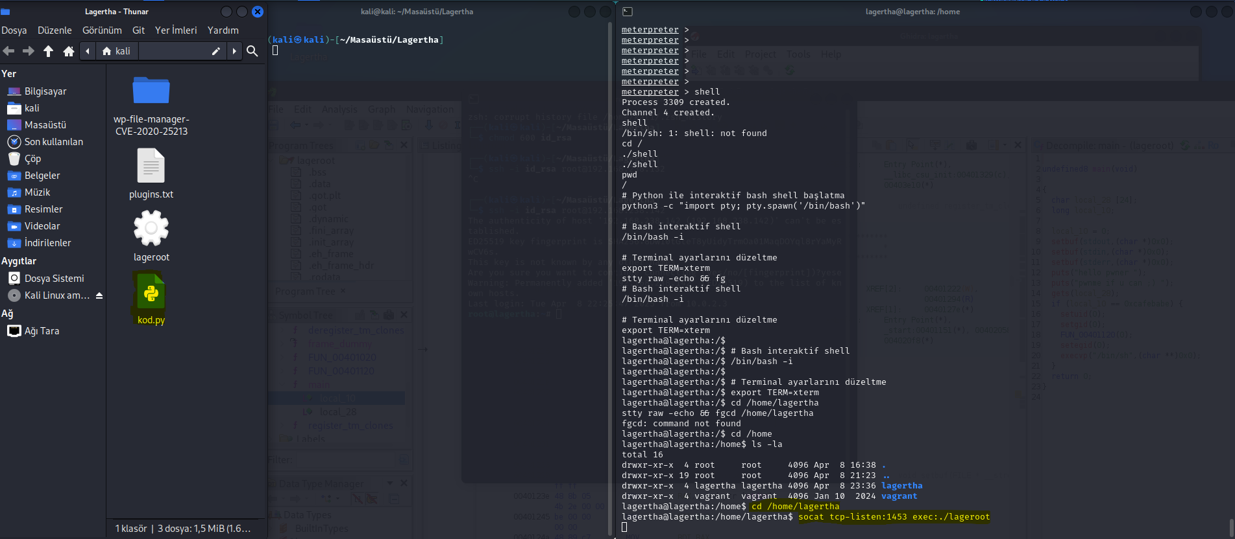Click the path bar right scroll arrow

click(x=234, y=51)
